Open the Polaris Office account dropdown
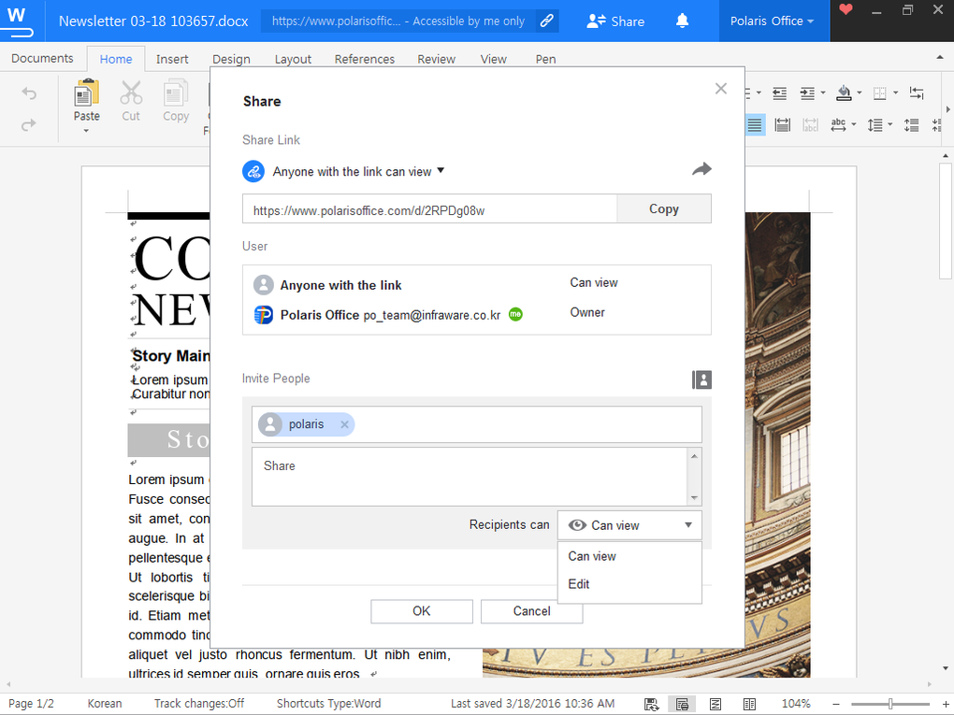 coord(772,21)
